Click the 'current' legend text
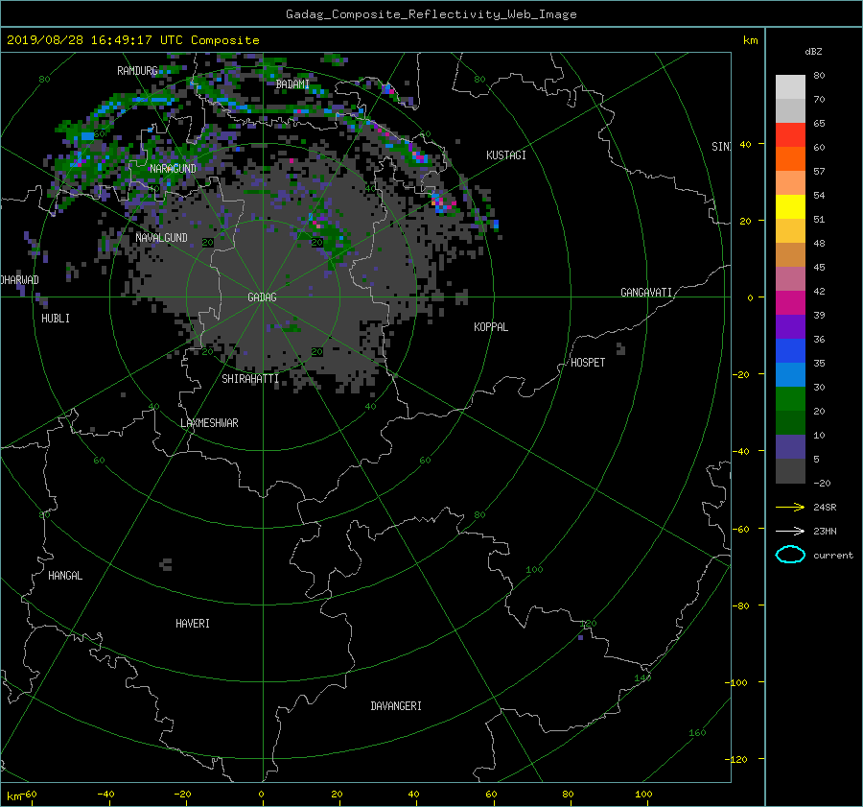This screenshot has width=863, height=807. [832, 556]
